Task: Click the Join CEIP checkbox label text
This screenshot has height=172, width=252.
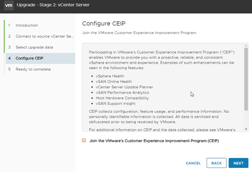Action: [x=154, y=141]
